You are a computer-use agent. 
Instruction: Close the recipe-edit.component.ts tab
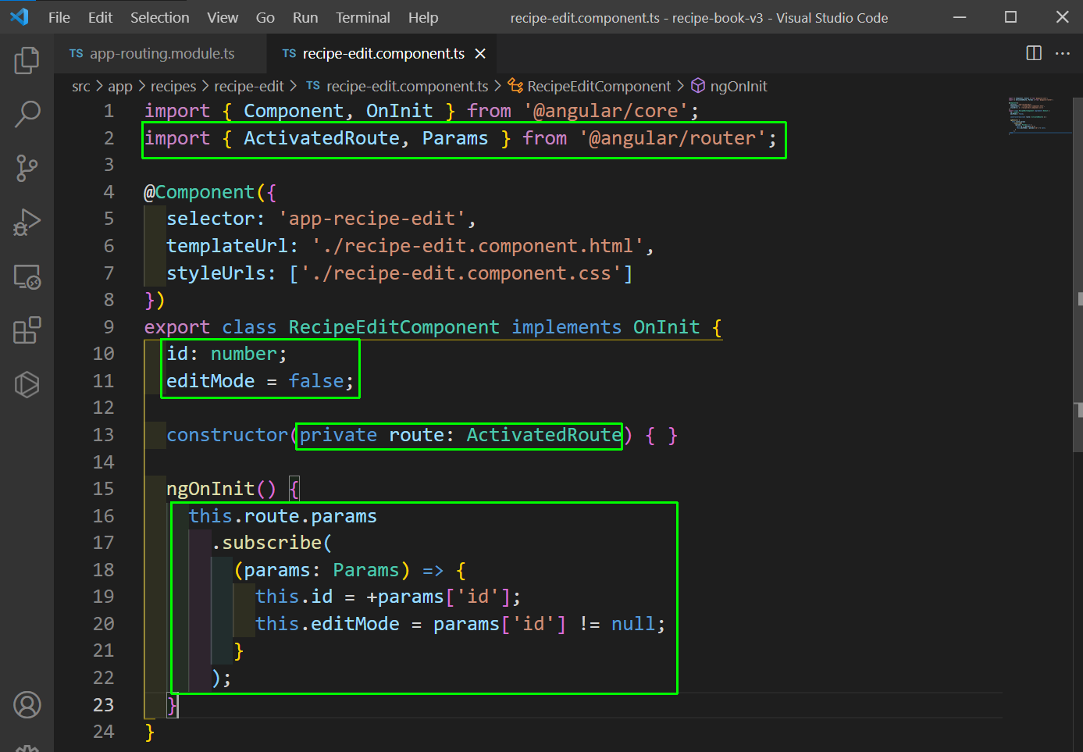[480, 53]
